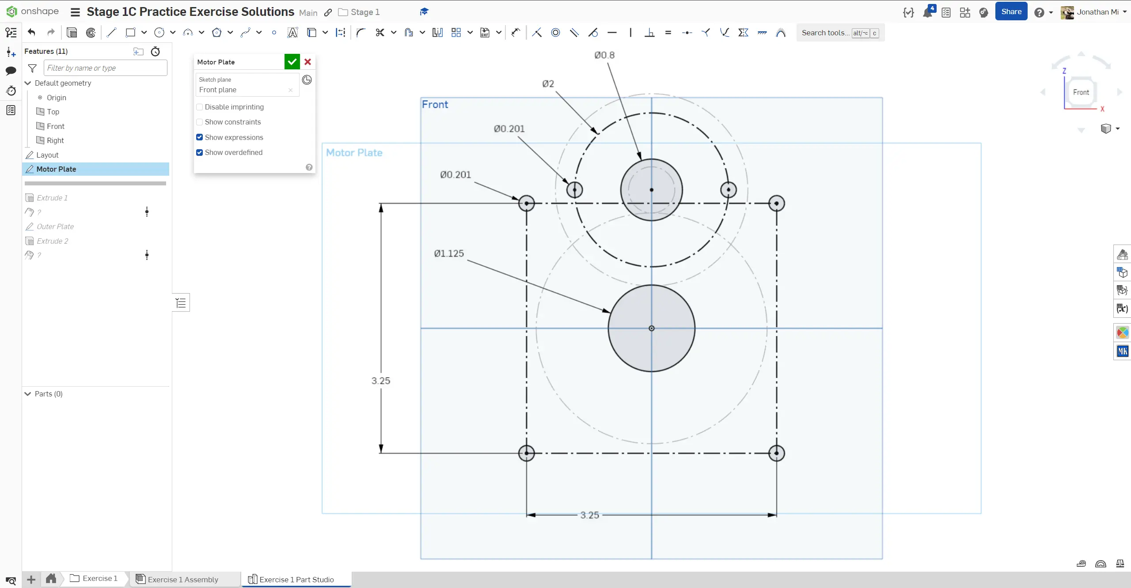Click the blue Share button
Screen dimensions: 1131x588
click(1011, 11)
